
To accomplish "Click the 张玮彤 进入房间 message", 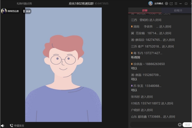I will tap(142, 97).
